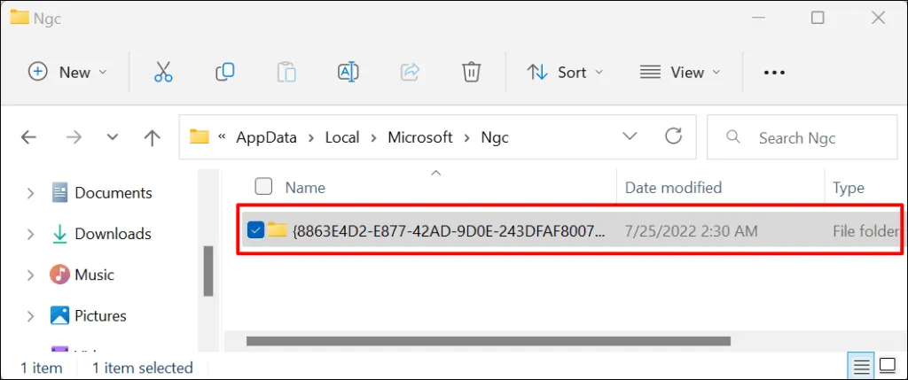Uncheck the selected folder's checkbox

[x=255, y=230]
